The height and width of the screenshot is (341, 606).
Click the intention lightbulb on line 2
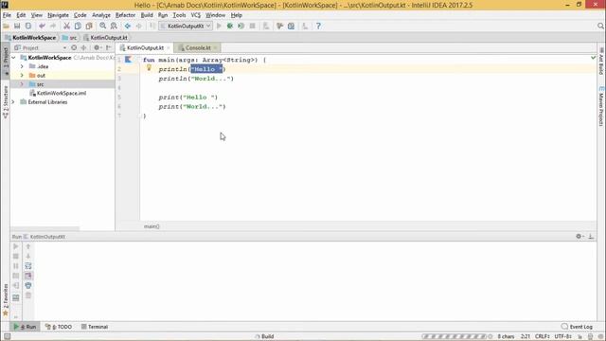pyautogui.click(x=149, y=68)
